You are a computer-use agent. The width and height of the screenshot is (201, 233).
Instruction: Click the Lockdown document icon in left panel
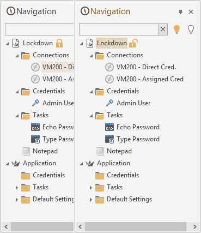point(16,43)
